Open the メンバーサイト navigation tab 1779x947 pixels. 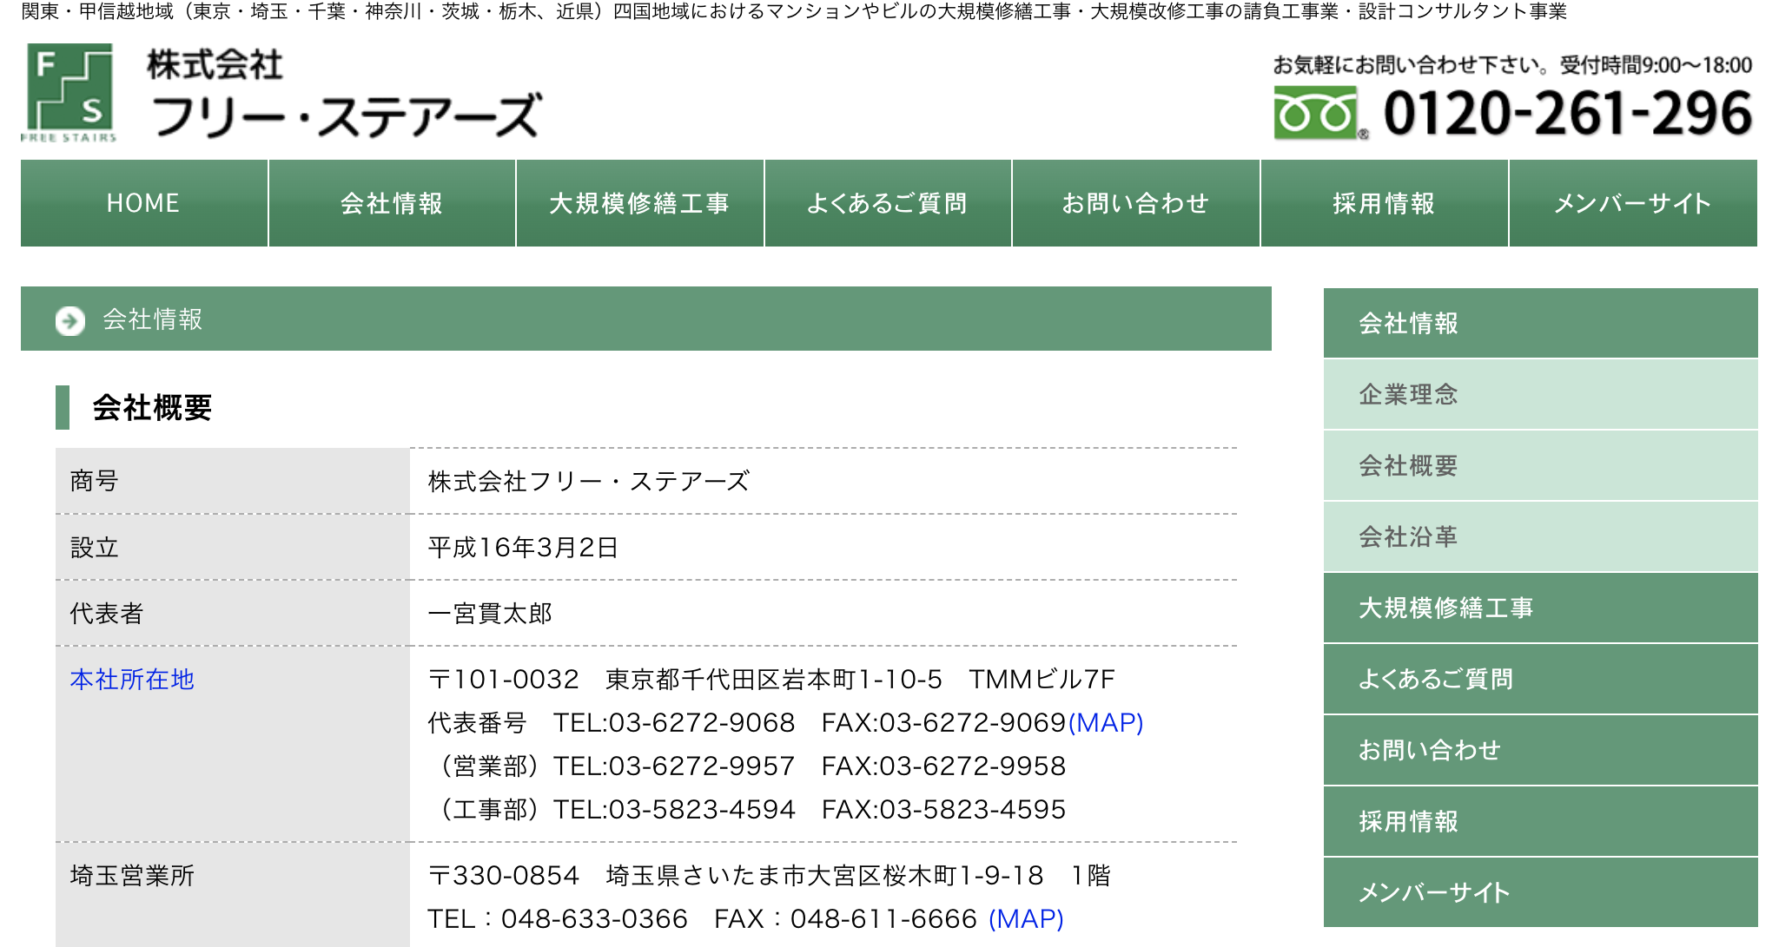[x=1632, y=202]
